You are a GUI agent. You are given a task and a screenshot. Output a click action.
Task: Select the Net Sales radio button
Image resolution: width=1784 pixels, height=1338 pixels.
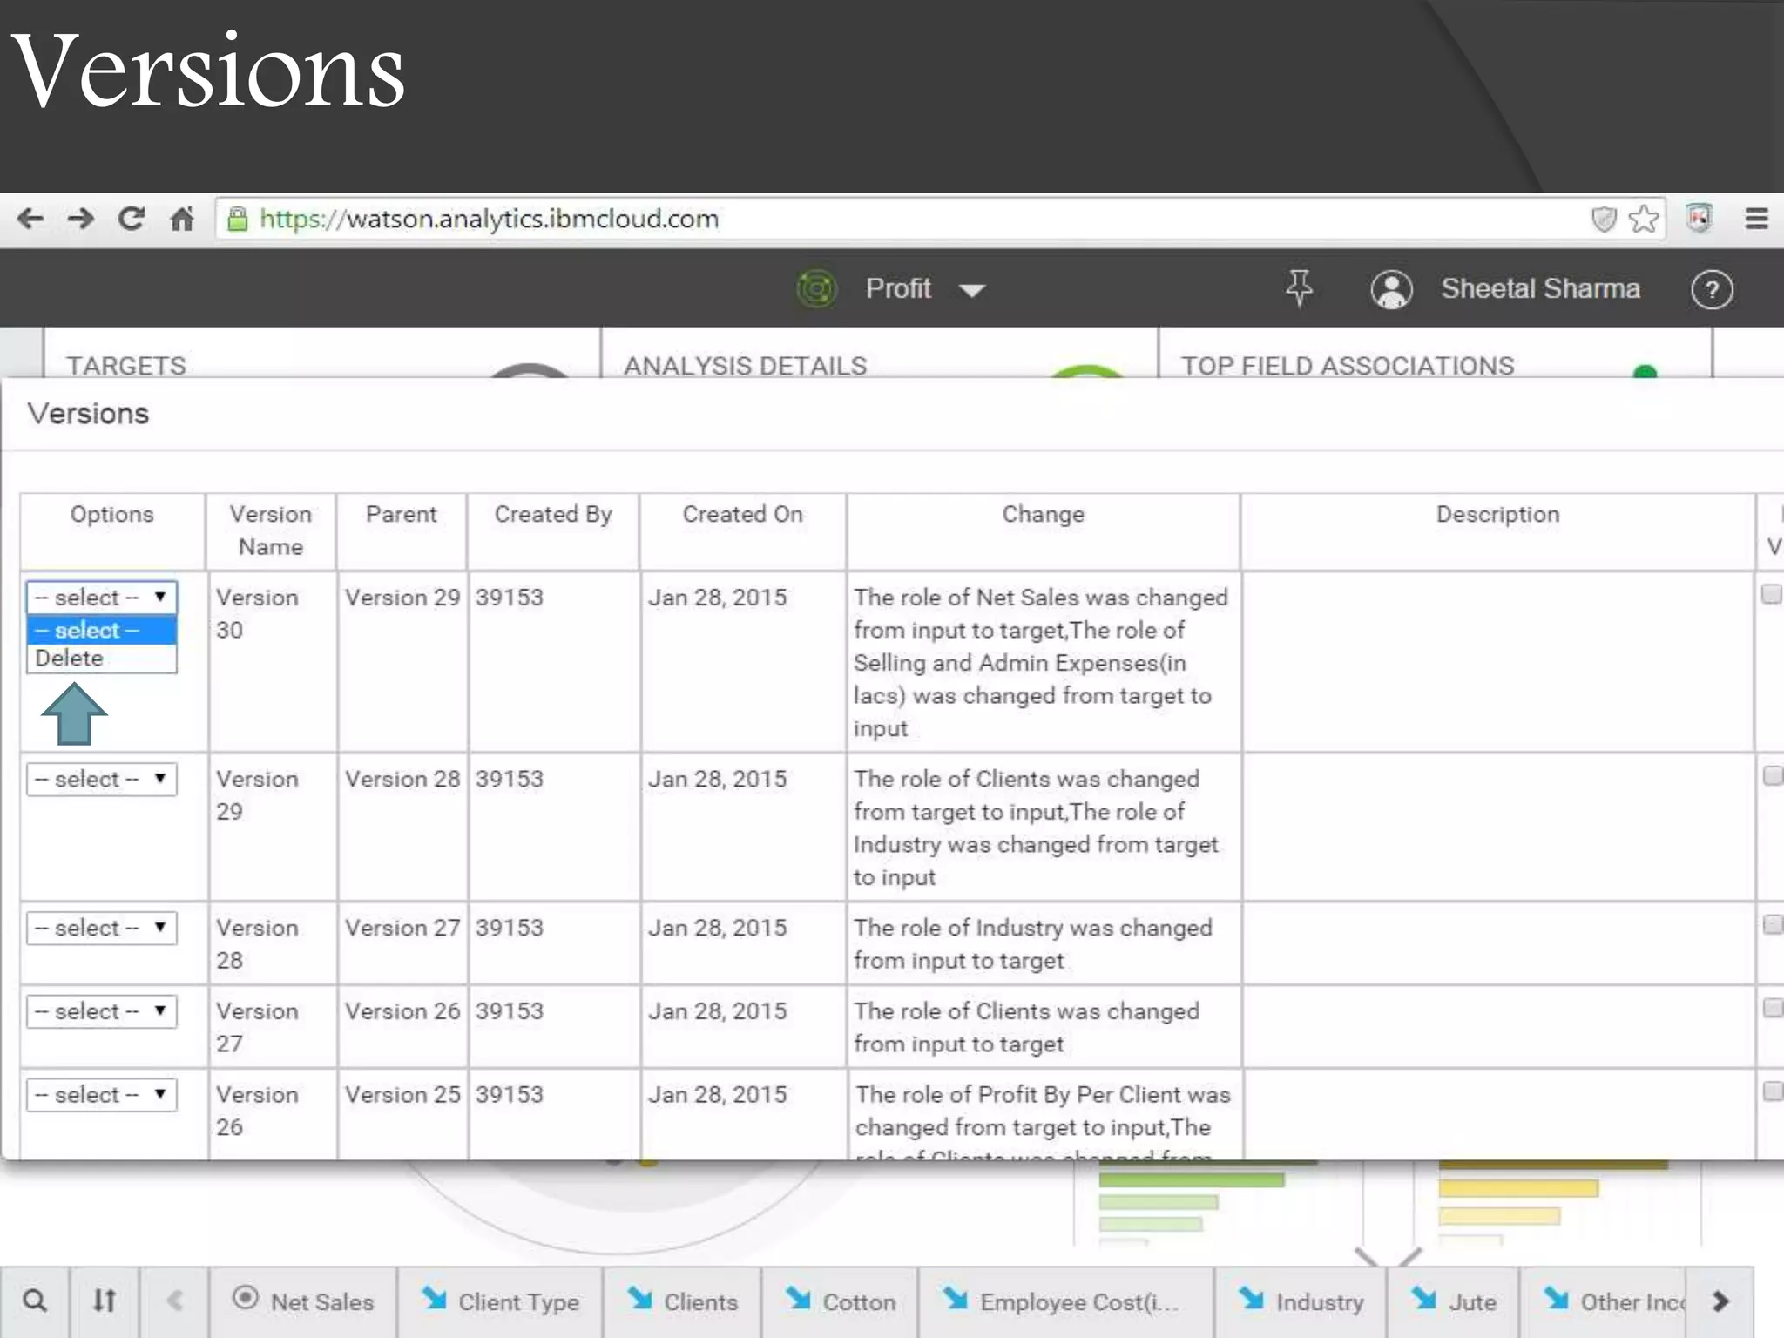tap(246, 1298)
